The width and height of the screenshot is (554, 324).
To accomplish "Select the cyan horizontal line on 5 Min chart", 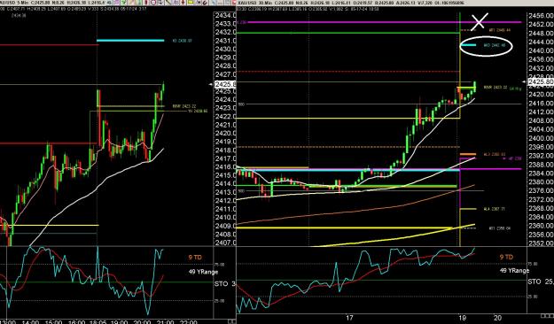I will pos(130,41).
